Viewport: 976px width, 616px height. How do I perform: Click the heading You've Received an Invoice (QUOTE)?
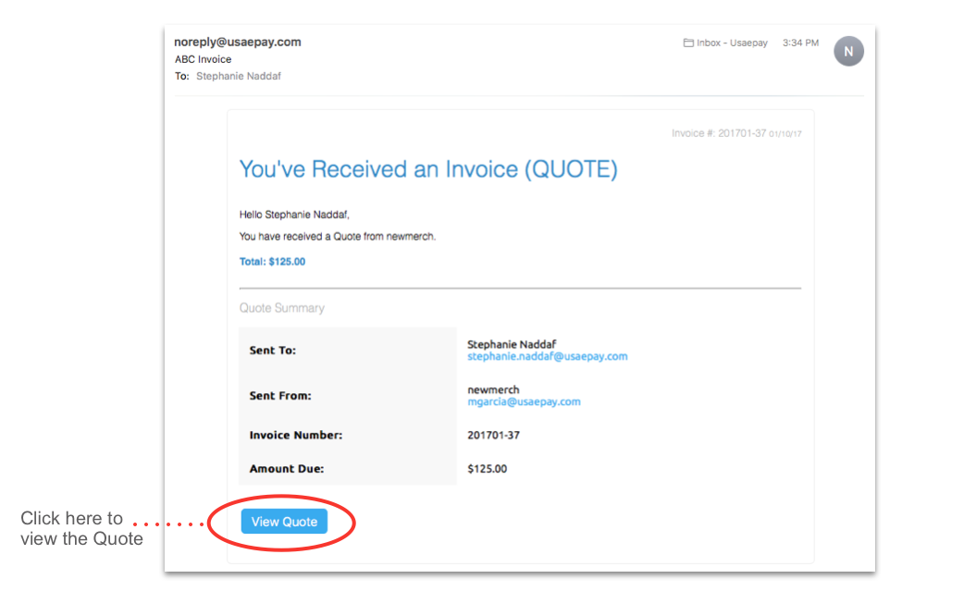tap(428, 169)
